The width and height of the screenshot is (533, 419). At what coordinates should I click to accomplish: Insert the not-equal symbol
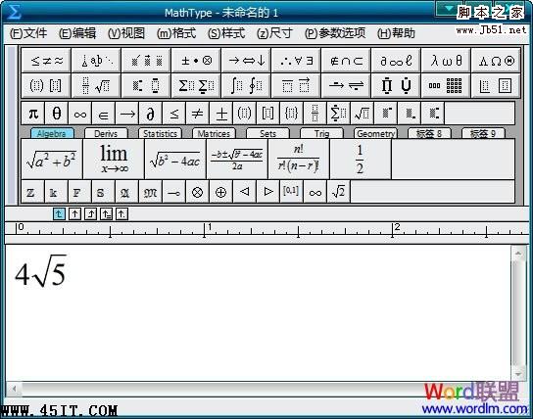[x=198, y=114]
